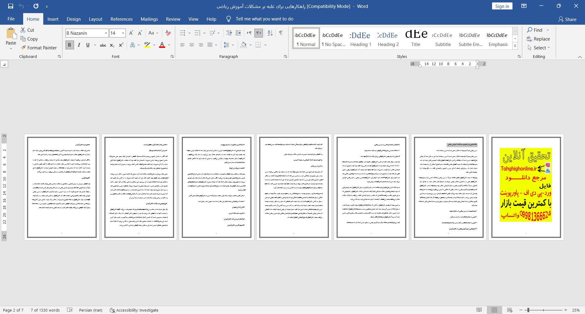Switch to the Design tab
Screen dimensions: 585x314
point(74,19)
